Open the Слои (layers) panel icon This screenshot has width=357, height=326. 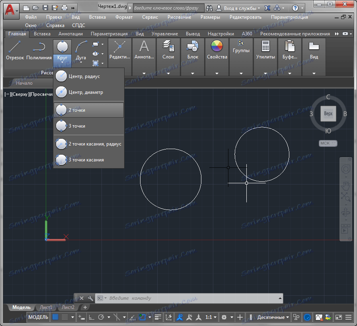tap(168, 47)
